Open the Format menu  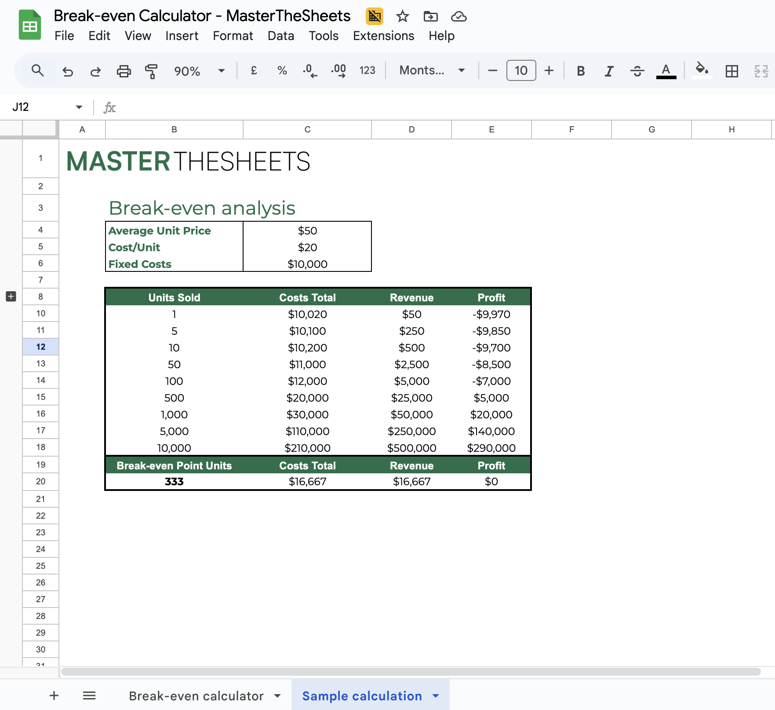233,36
